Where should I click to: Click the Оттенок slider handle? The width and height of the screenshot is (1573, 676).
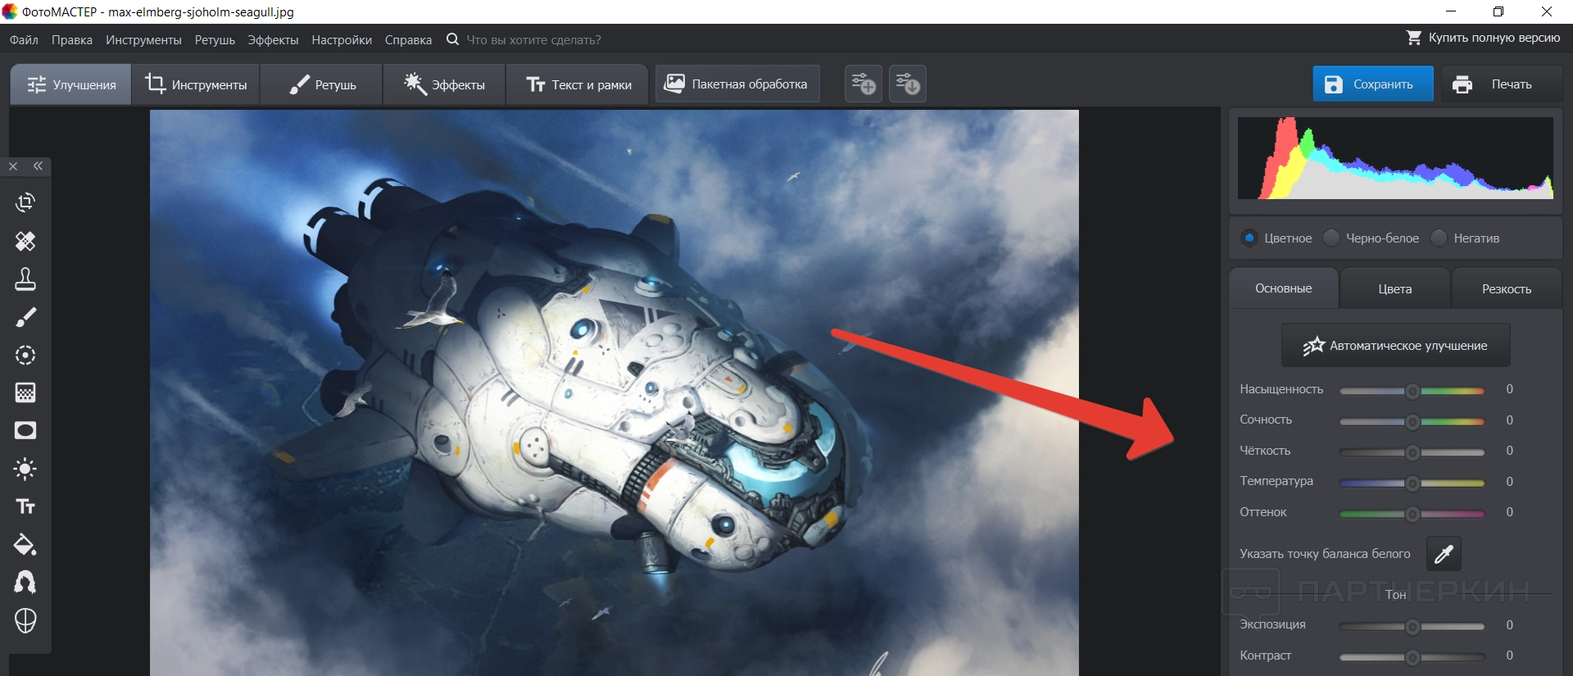click(x=1412, y=514)
